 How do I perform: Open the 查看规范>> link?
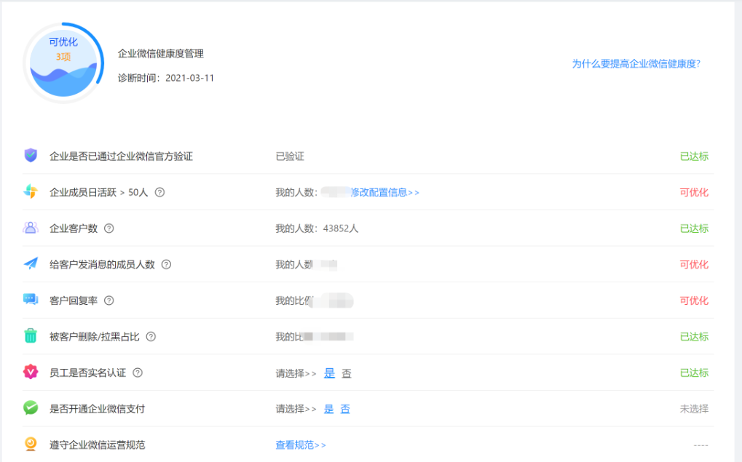click(x=301, y=445)
